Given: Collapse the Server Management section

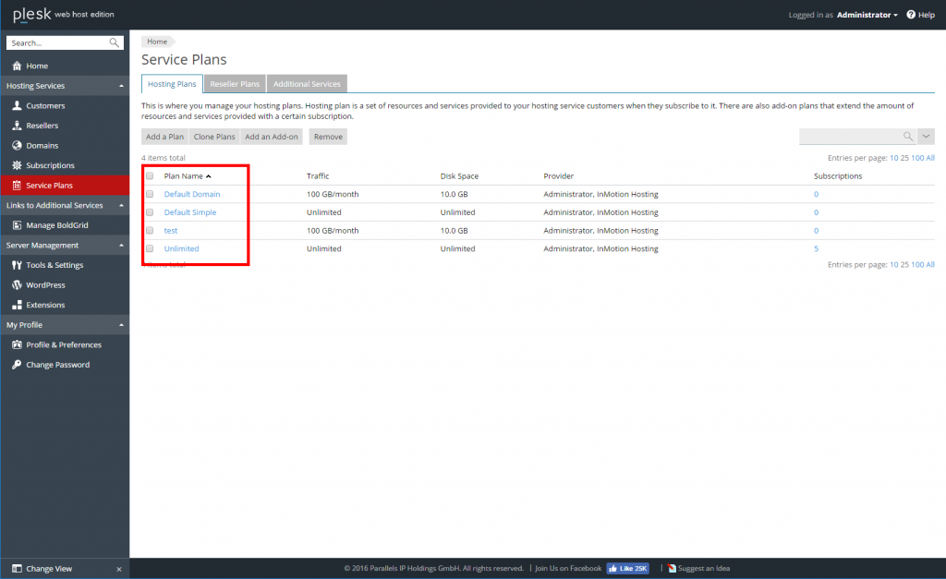Looking at the screenshot, I should pos(121,245).
